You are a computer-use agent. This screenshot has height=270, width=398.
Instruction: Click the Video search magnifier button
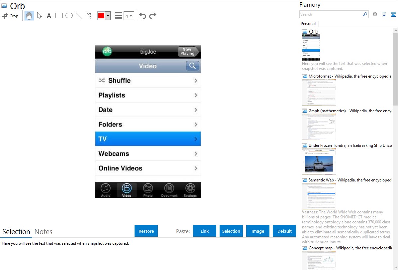192,66
